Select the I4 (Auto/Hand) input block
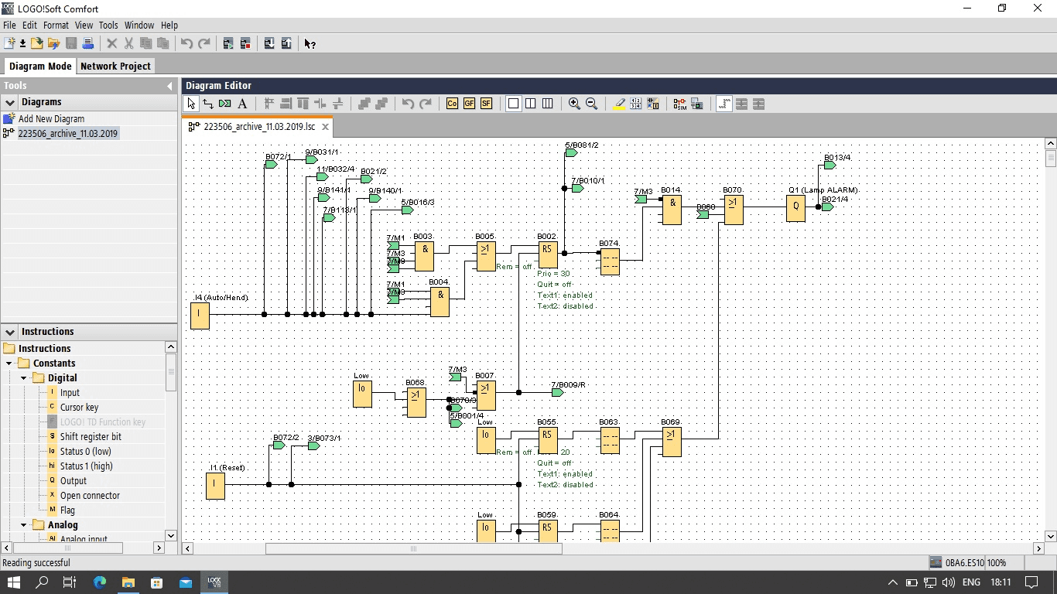This screenshot has width=1057, height=594. (x=200, y=316)
